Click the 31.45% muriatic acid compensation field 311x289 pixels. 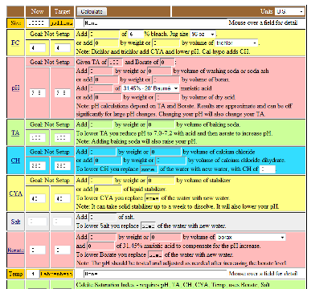pyautogui.click(x=100, y=246)
